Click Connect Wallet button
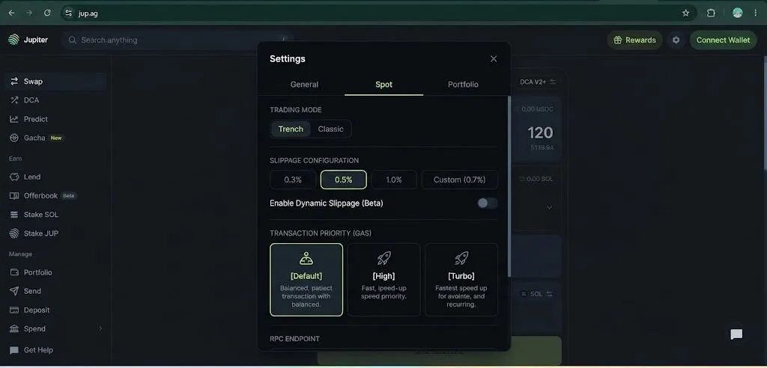 click(723, 40)
